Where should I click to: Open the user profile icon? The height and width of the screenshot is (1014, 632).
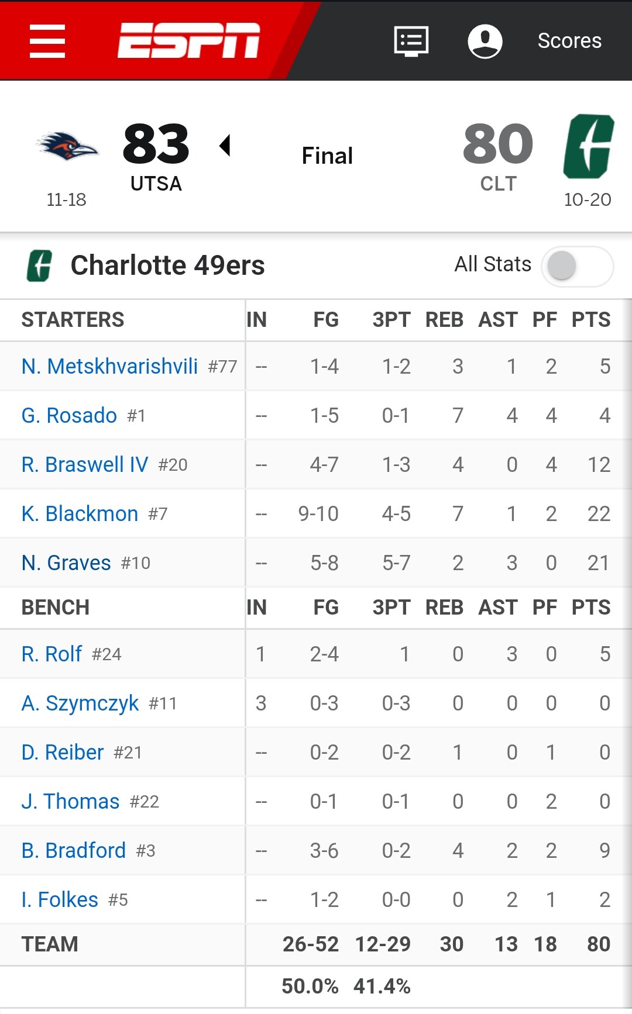[x=485, y=41]
